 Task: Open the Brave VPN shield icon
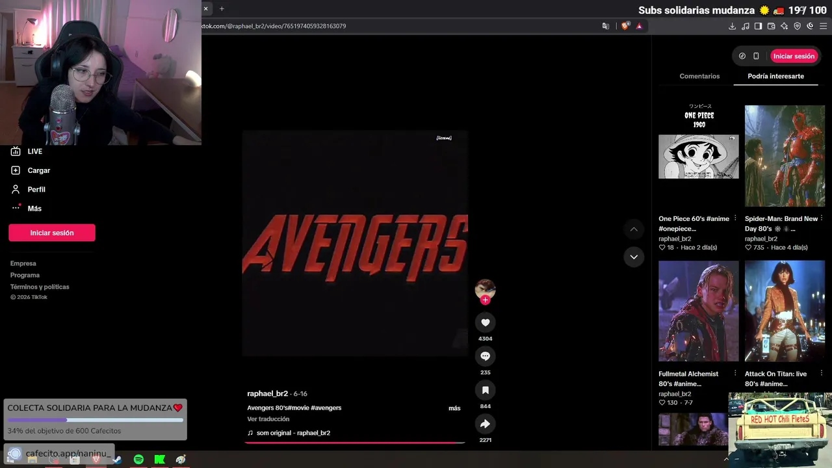pyautogui.click(x=798, y=26)
